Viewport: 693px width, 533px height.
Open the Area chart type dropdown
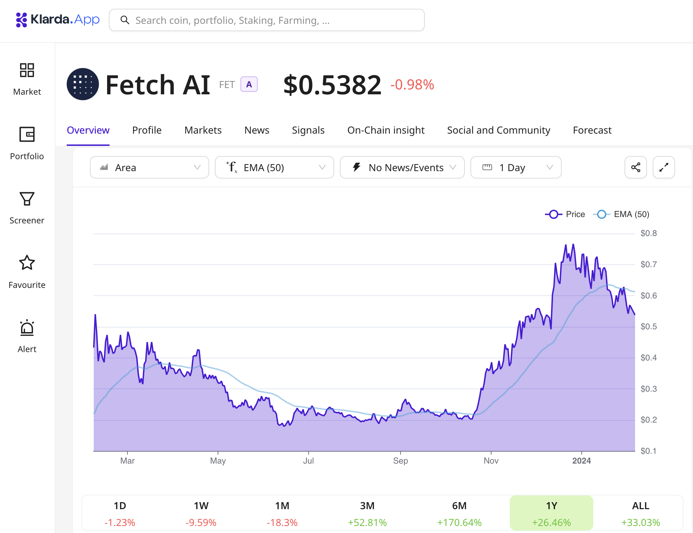[149, 167]
